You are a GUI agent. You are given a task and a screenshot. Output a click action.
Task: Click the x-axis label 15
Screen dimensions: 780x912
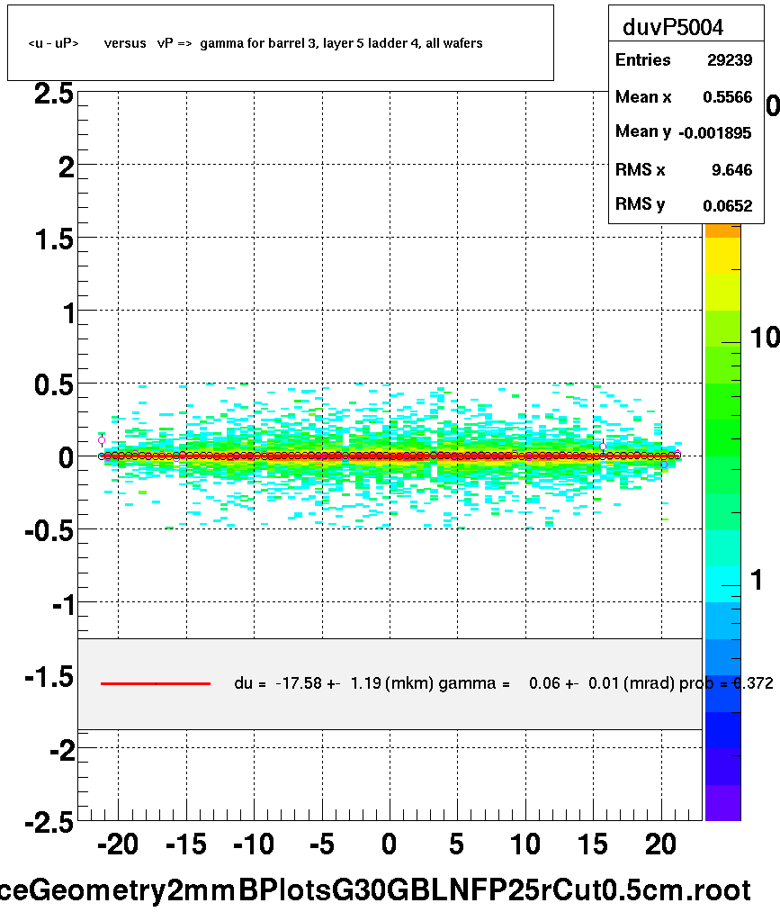coord(593,844)
